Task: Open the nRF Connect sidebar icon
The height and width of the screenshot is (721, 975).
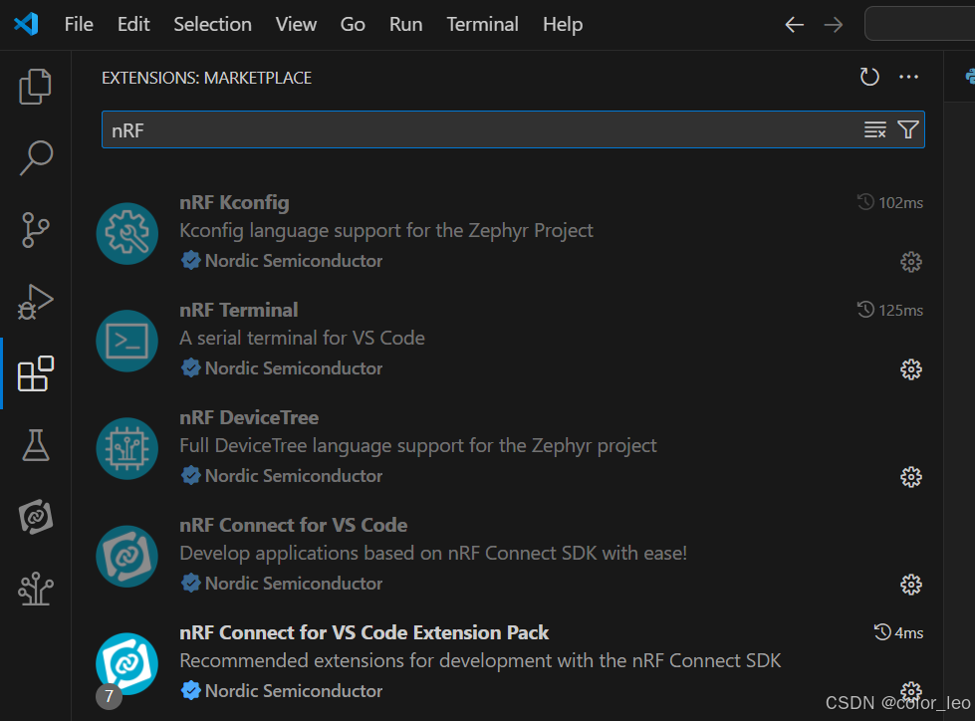Action: click(35, 517)
